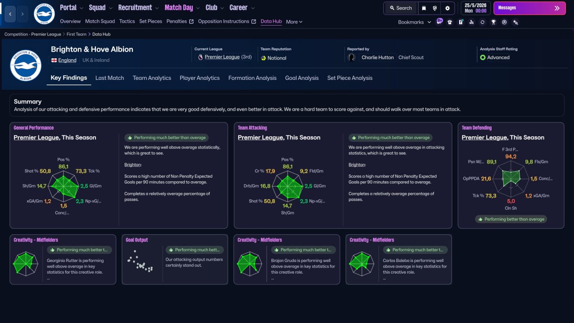Screen dimensions: 574x323
Task: Click the large Brighton crest in the header
Action: tap(26, 65)
